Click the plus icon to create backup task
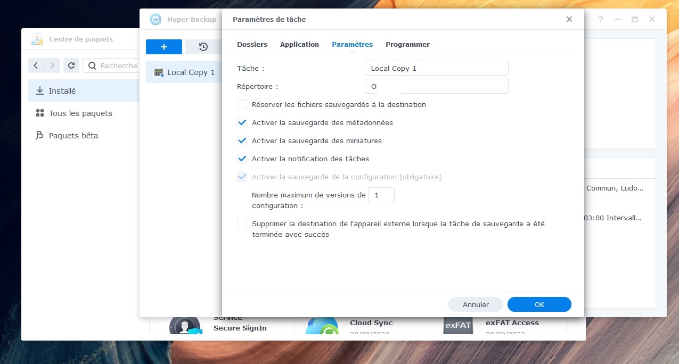 (164, 47)
